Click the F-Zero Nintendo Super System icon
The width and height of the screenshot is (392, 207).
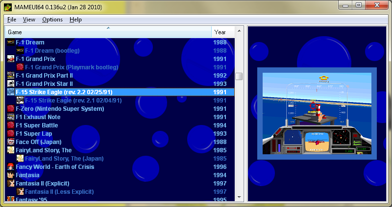11,109
